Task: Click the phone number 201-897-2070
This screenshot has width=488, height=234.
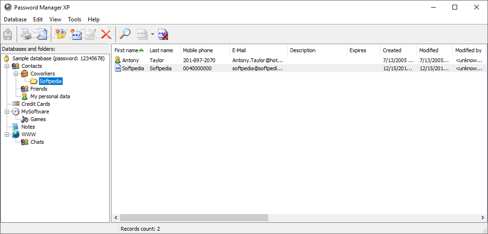Action: pyautogui.click(x=199, y=60)
